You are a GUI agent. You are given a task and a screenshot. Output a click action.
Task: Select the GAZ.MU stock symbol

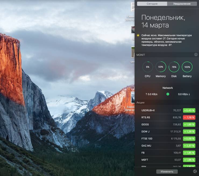tap(146, 146)
